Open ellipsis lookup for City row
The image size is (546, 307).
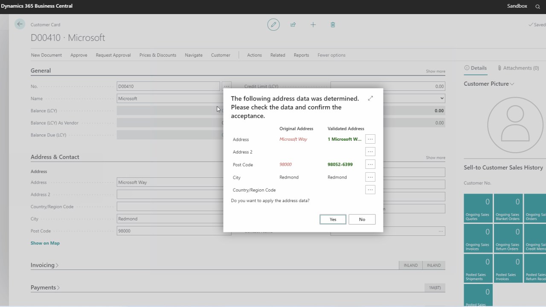(370, 177)
